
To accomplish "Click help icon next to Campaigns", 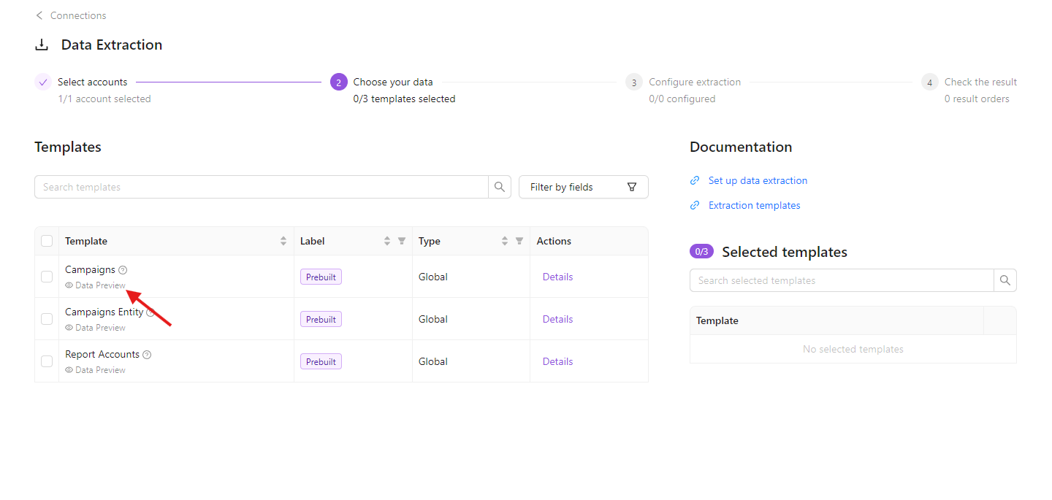I will (x=123, y=270).
